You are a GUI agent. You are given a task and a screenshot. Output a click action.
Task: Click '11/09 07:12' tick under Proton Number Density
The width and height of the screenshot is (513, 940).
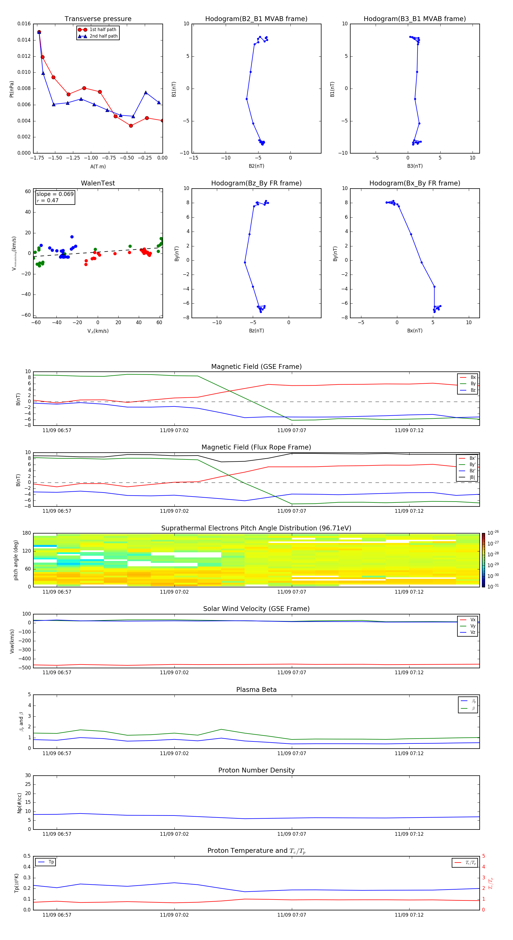(x=409, y=834)
